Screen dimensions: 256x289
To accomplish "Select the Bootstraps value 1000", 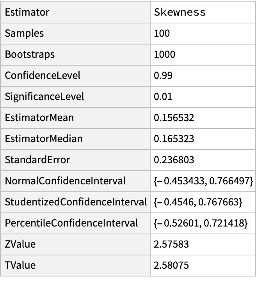I will click(x=165, y=54).
